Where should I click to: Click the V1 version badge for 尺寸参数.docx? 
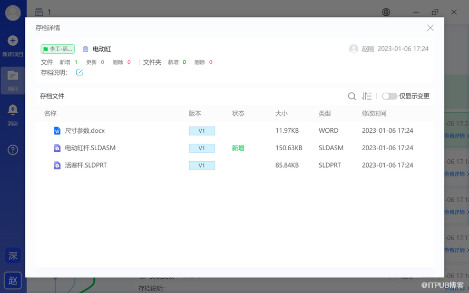(202, 131)
